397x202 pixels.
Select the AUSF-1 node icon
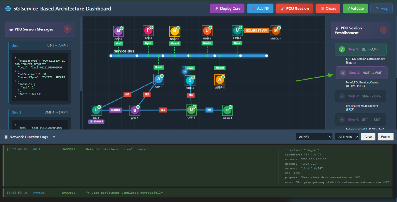[x=220, y=80]
